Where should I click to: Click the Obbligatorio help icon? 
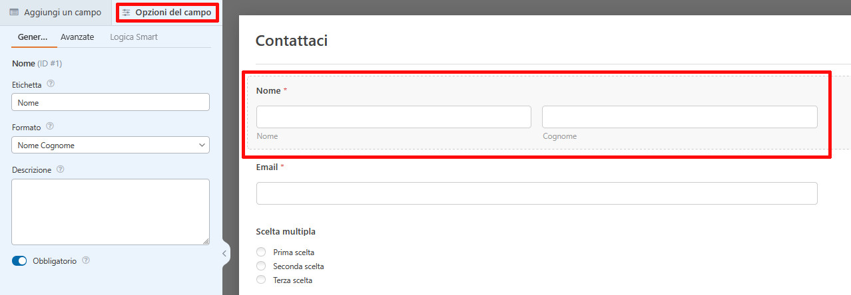(85, 260)
